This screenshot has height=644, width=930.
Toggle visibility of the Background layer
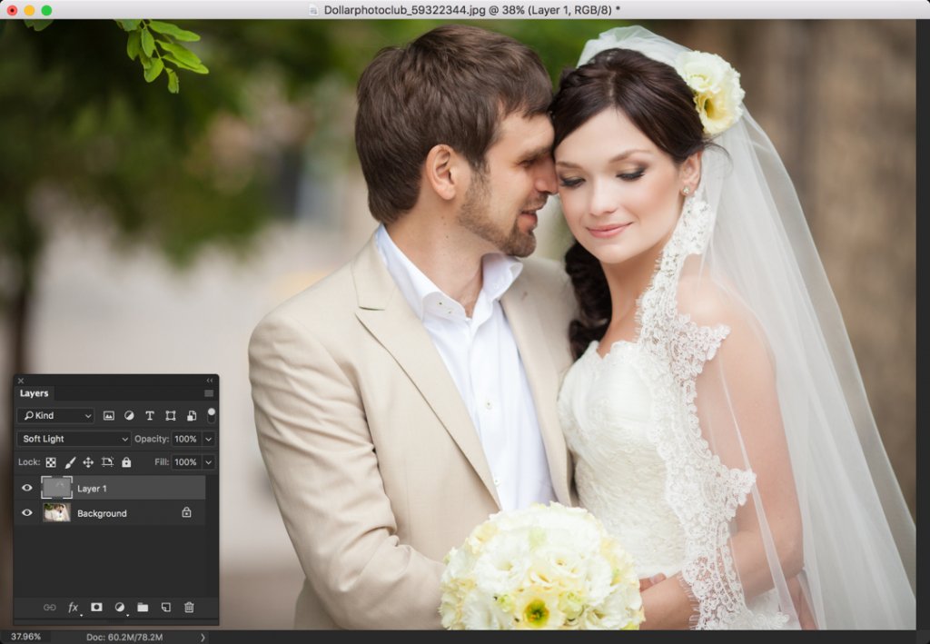pos(27,513)
